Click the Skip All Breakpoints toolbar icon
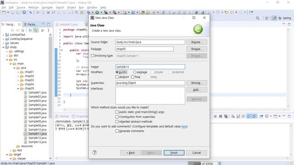294x165 pixels. (x=31, y=12)
